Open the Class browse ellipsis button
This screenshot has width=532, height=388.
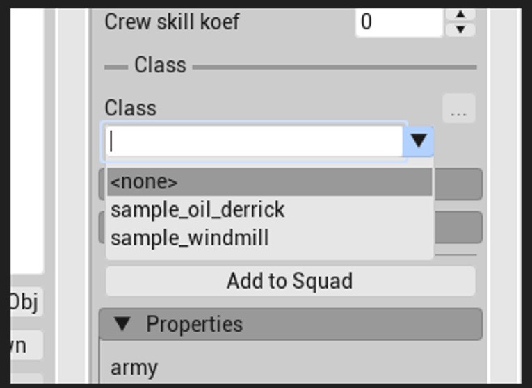point(459,108)
